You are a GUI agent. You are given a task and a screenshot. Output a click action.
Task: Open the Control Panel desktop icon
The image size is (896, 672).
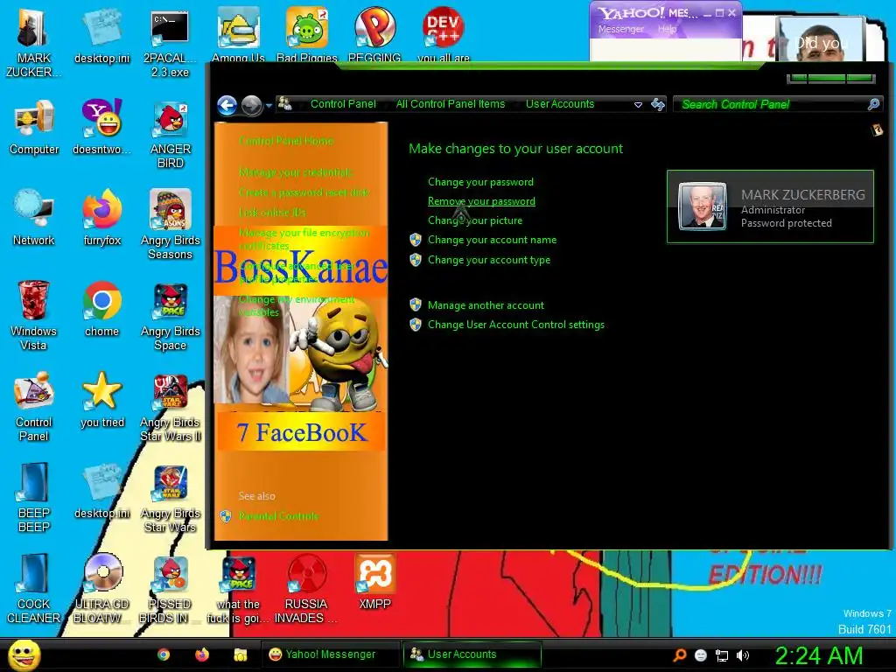[34, 406]
